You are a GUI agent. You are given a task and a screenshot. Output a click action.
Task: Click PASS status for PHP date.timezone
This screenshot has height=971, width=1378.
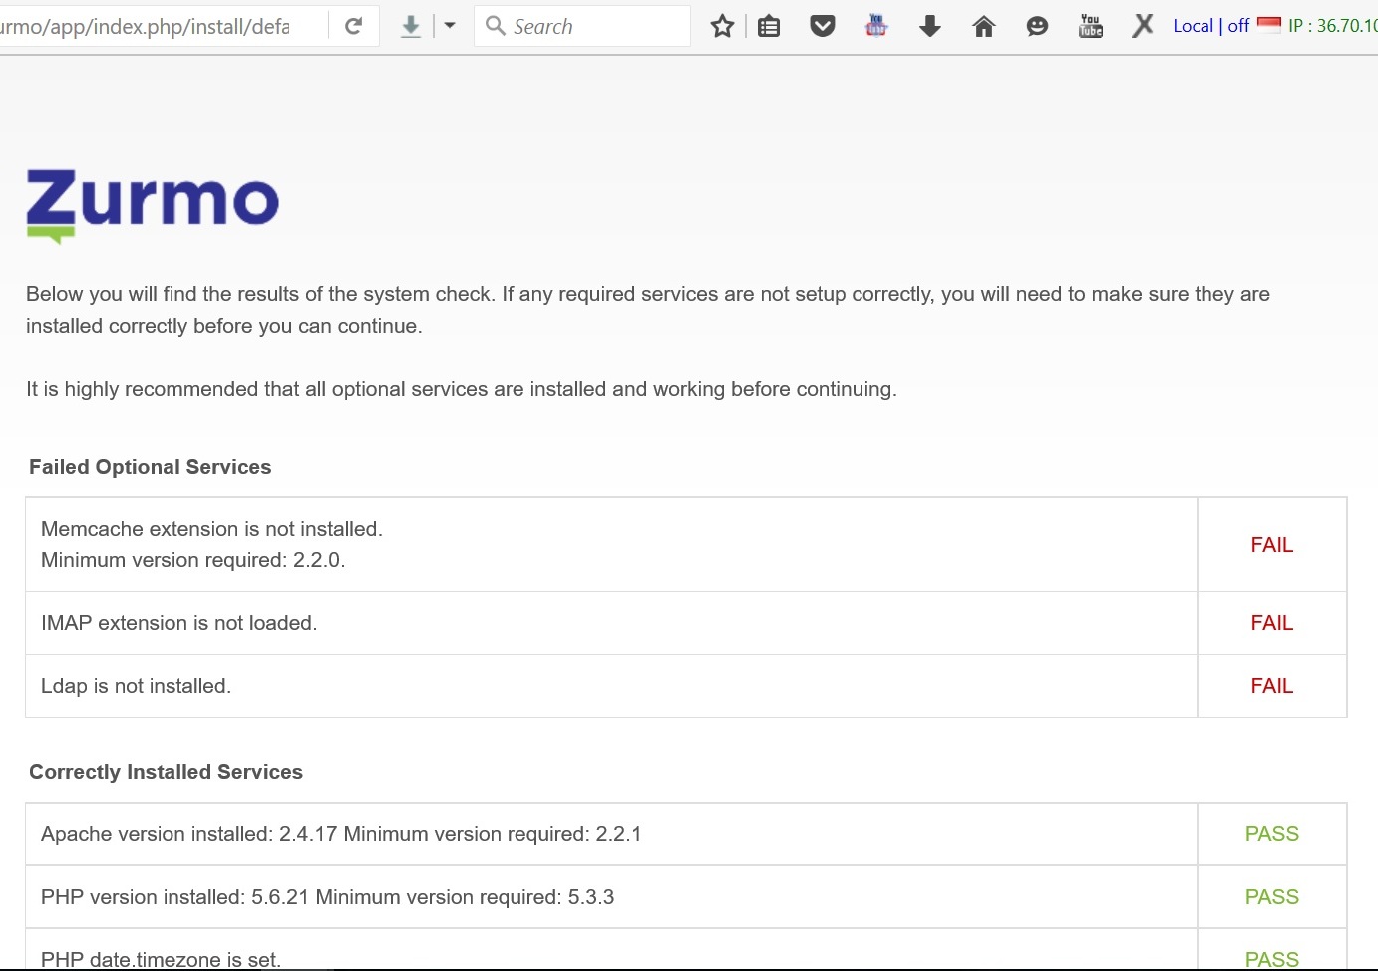(1272, 959)
